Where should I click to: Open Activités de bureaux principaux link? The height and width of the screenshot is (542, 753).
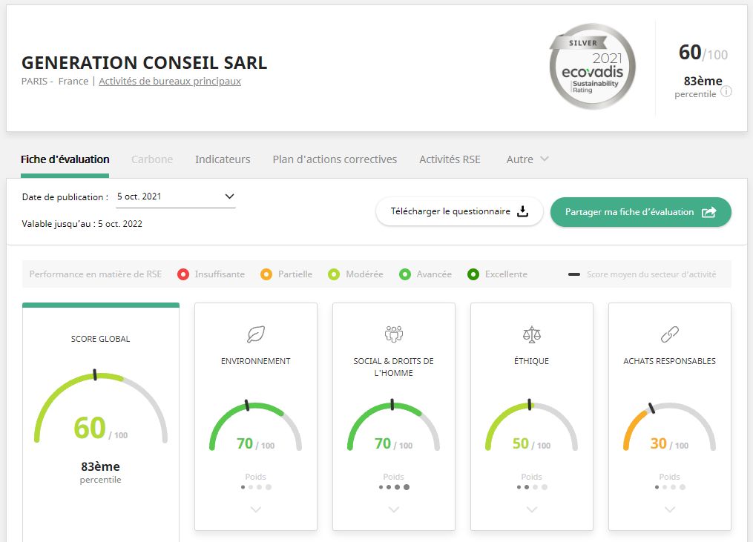tap(170, 81)
